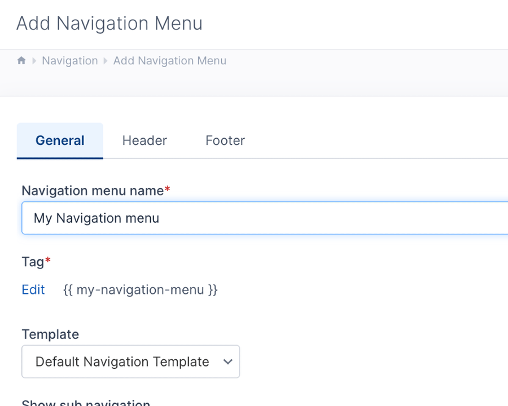The height and width of the screenshot is (406, 508).
Task: Click the Add Navigation Menu breadcrumb entry
Action: point(169,60)
